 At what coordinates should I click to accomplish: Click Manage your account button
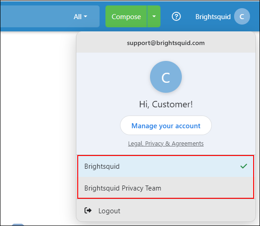tap(166, 126)
